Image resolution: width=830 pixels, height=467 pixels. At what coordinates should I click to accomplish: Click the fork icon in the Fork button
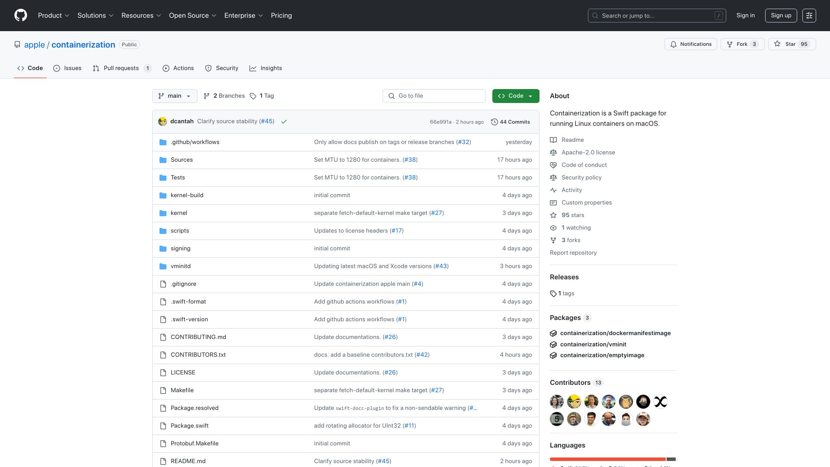pos(730,44)
